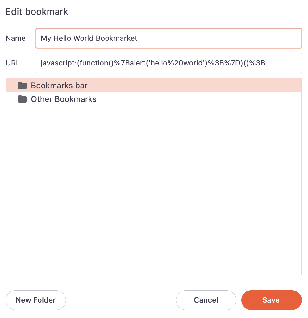Click inside the Name text field

(169, 38)
